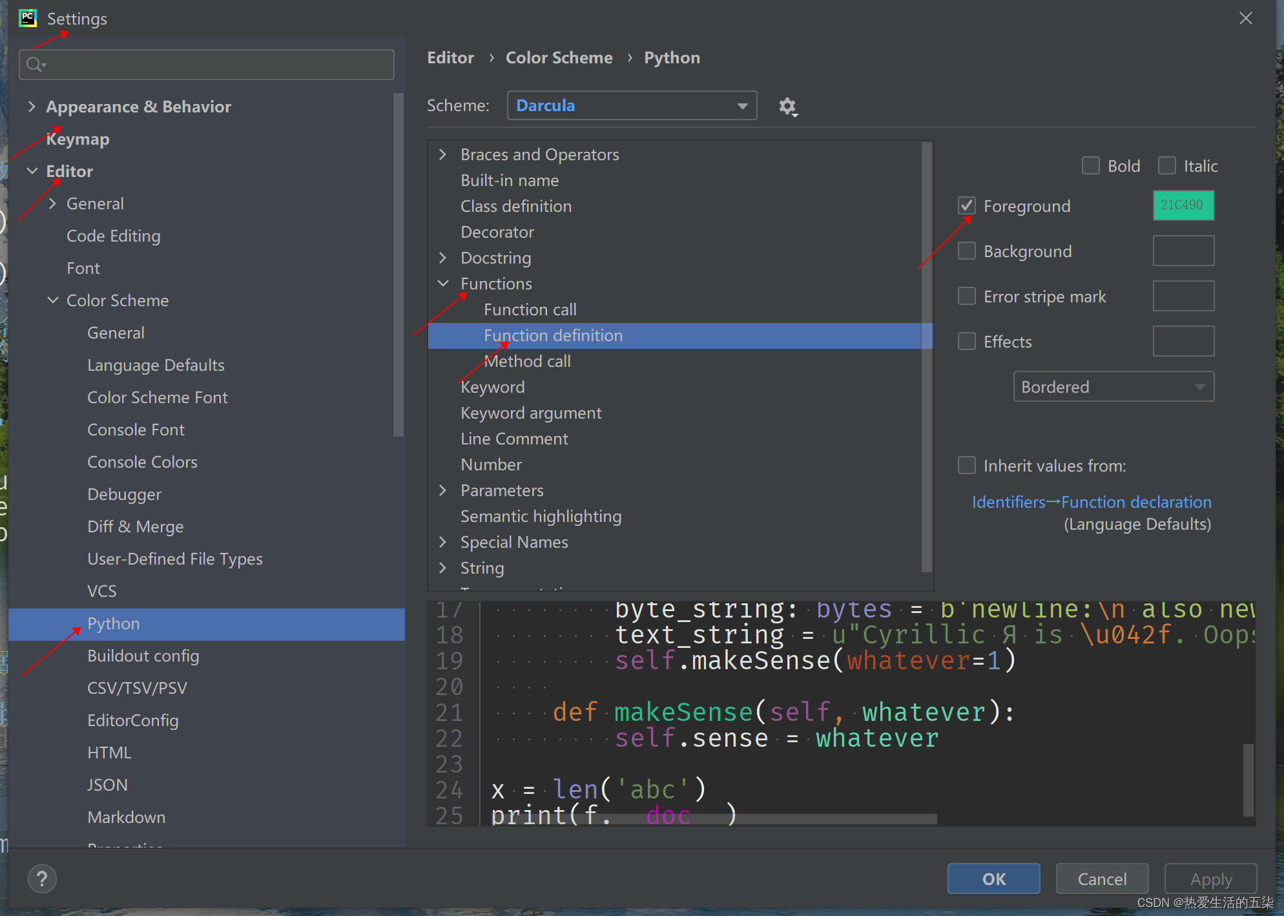This screenshot has height=916, width=1284.
Task: Click the OK button
Action: click(x=993, y=879)
